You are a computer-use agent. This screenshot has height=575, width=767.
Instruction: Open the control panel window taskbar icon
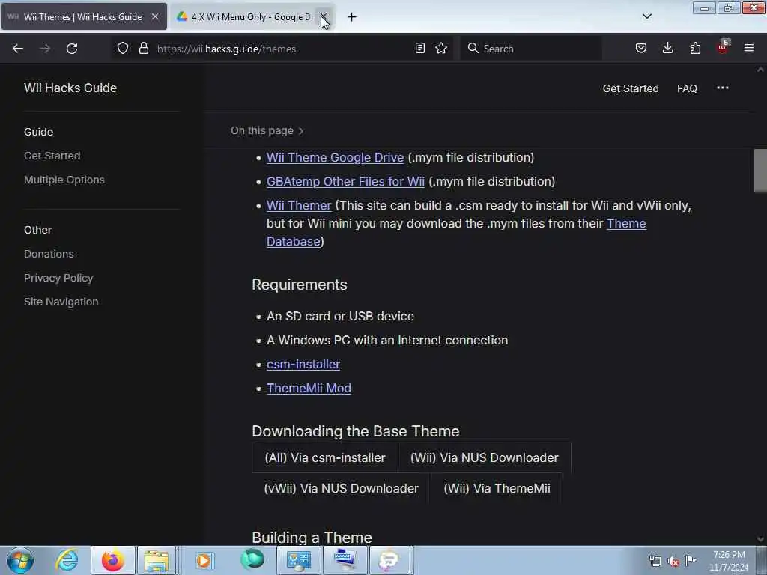[x=298, y=560]
